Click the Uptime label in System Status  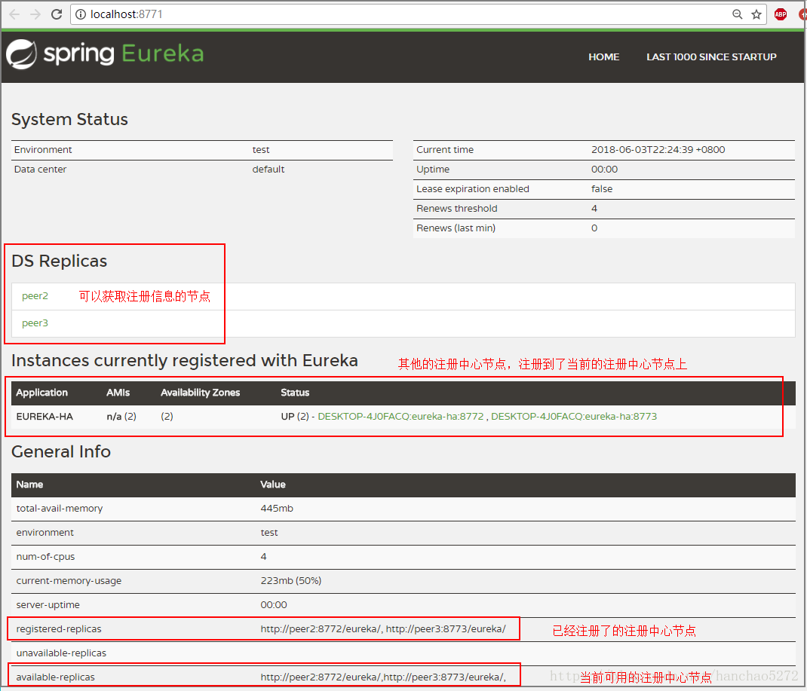pos(433,169)
